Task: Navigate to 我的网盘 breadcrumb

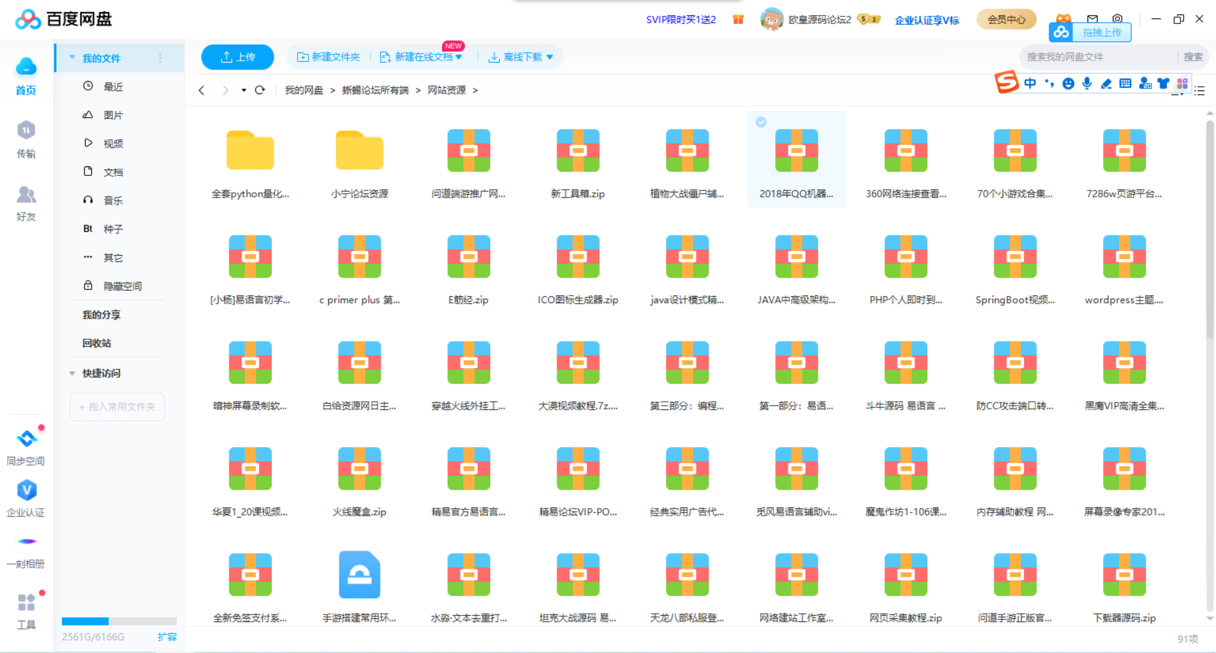Action: coord(304,90)
